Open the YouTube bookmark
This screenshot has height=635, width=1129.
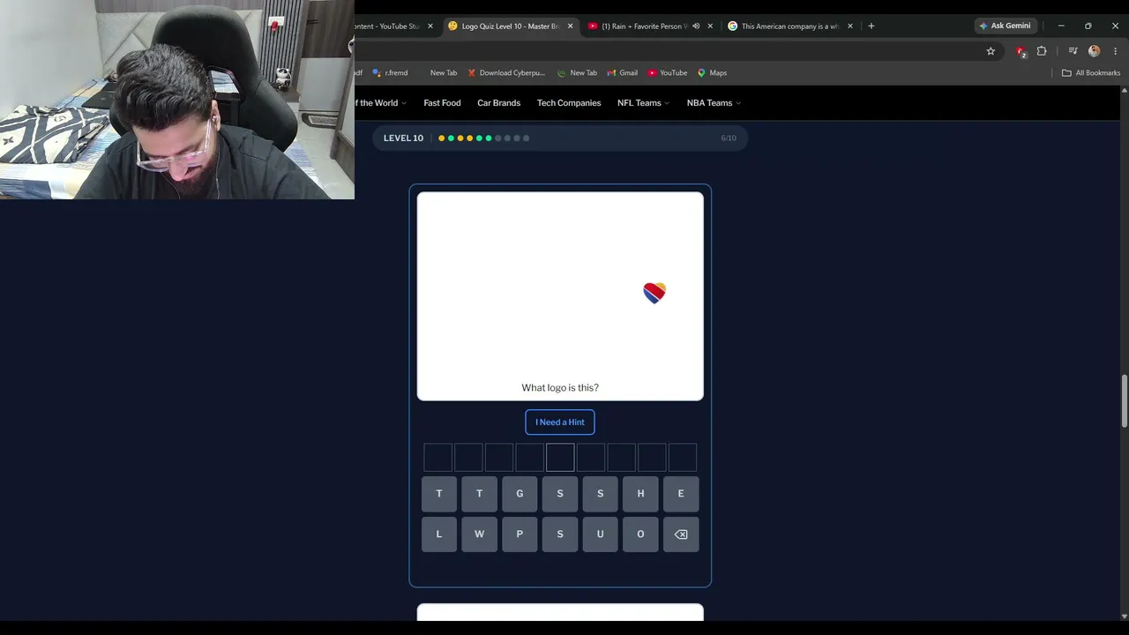[x=668, y=73]
